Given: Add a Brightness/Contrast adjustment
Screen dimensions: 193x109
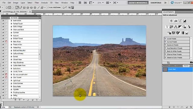Looking at the screenshot, I should point(171,21).
